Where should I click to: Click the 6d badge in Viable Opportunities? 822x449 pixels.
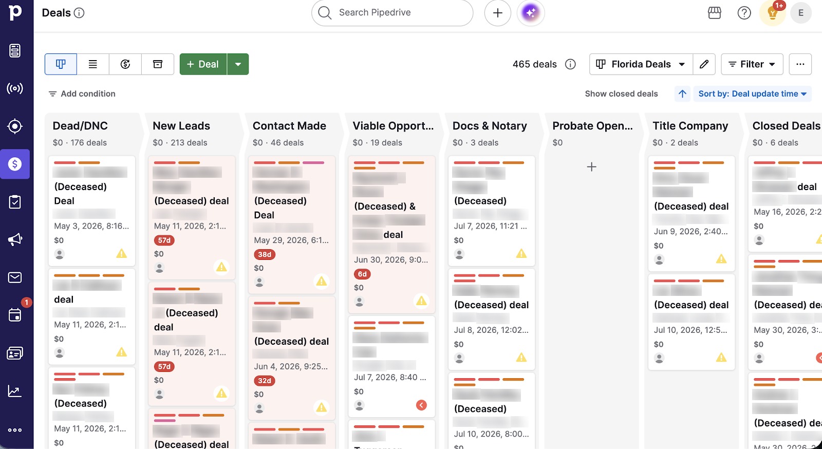[x=362, y=274]
